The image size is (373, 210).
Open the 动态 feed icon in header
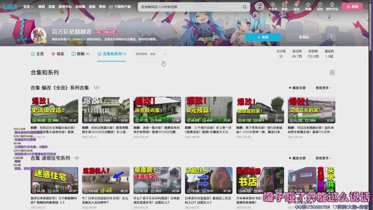tap(297, 7)
